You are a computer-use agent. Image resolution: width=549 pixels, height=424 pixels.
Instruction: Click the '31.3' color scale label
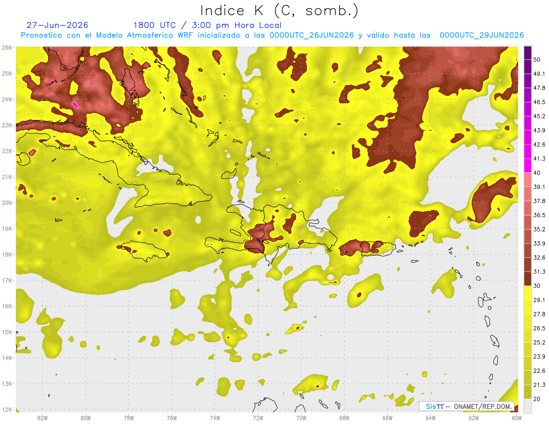(x=539, y=272)
